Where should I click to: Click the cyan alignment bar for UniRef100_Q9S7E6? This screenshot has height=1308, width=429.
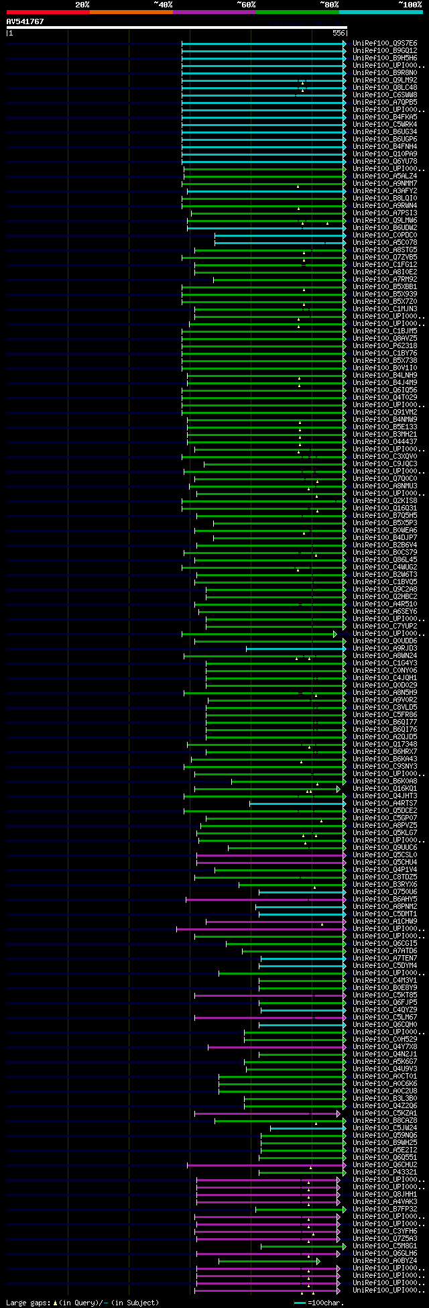pos(263,43)
